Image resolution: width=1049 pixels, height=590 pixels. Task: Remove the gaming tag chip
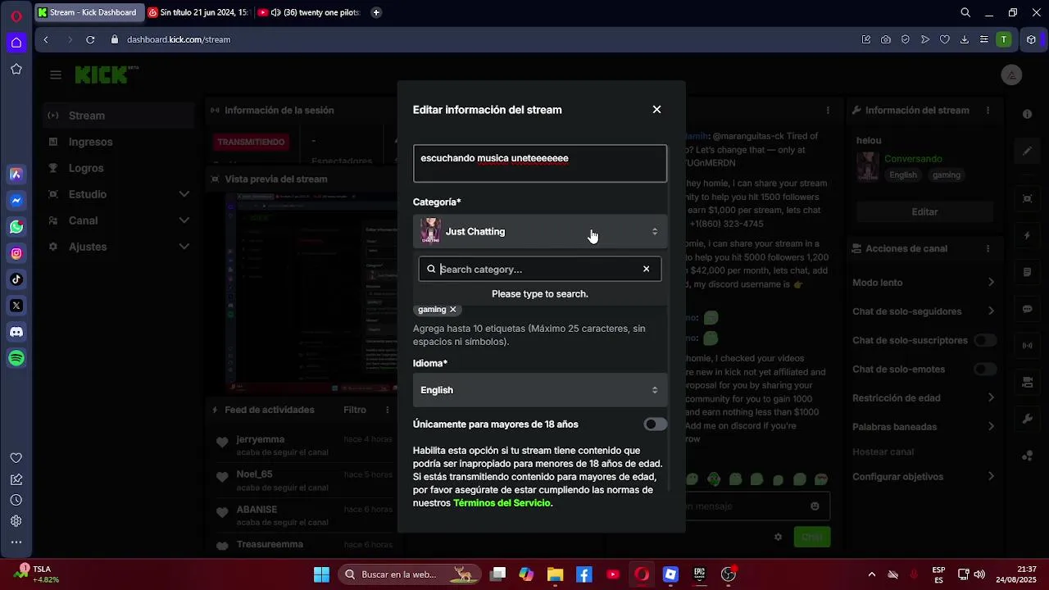(x=452, y=310)
